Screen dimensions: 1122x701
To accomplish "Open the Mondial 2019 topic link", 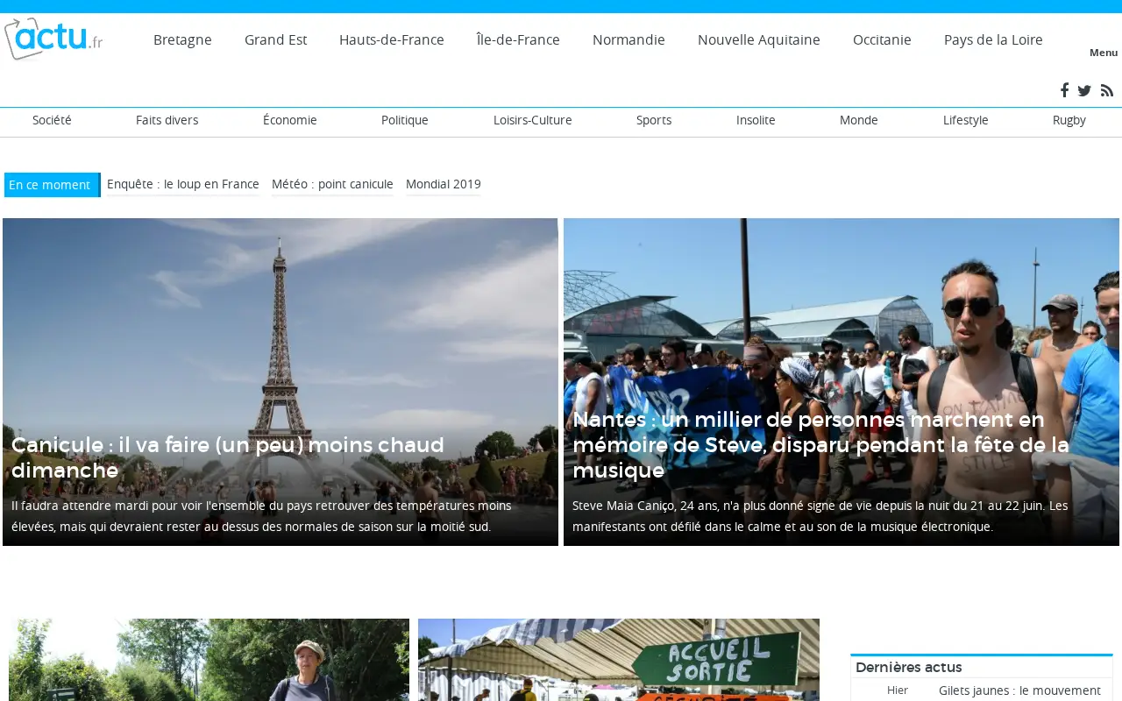I will [444, 184].
